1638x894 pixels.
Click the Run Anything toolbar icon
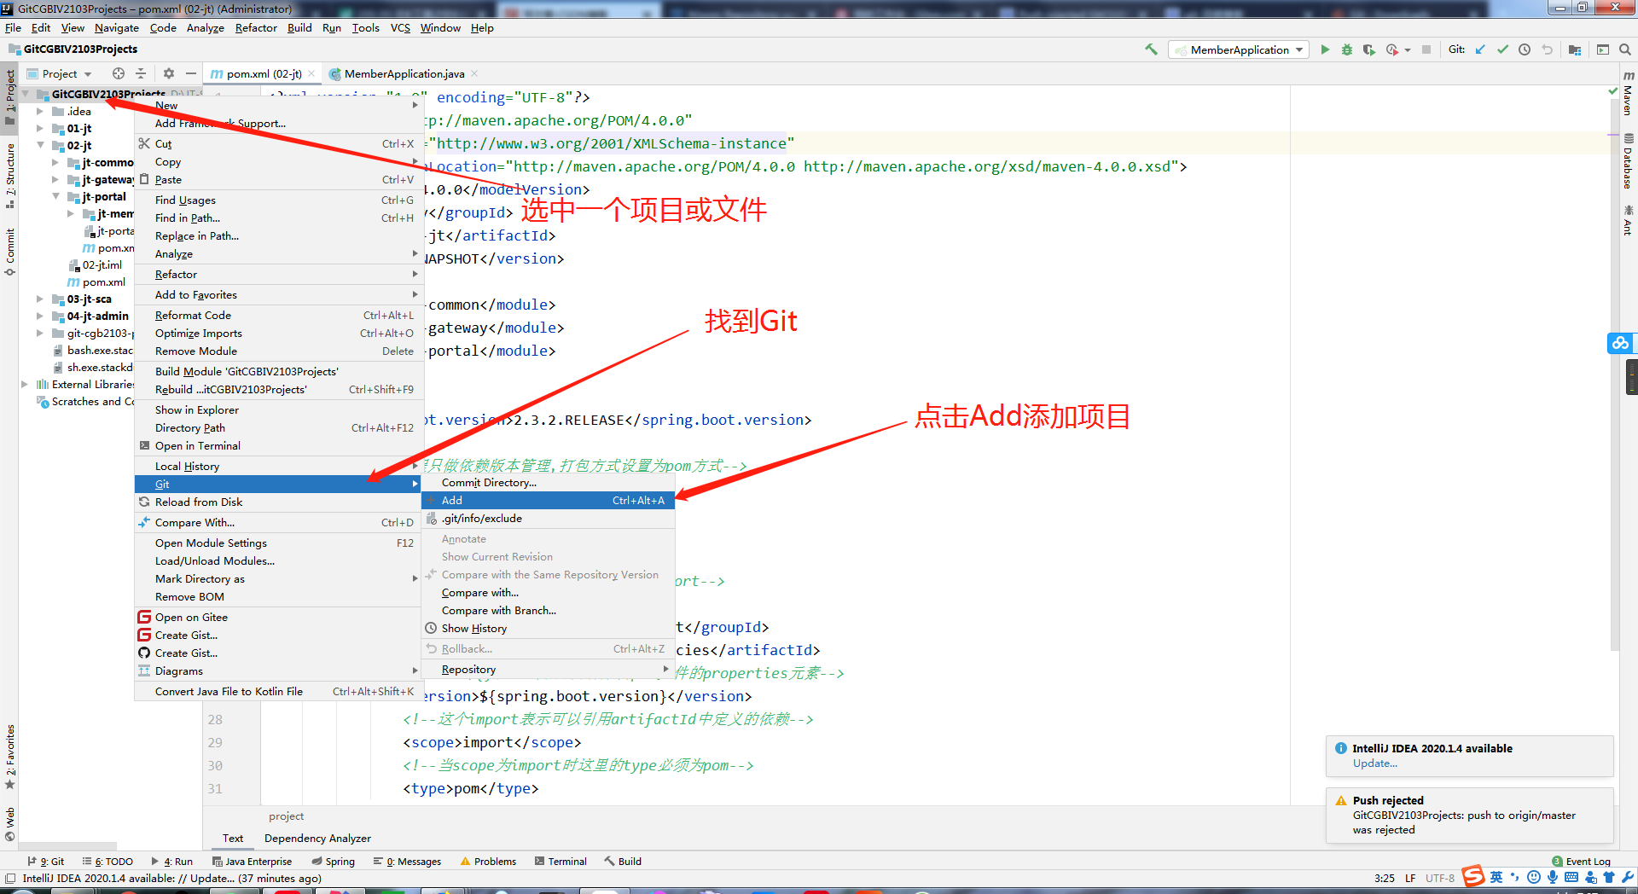pos(1603,49)
